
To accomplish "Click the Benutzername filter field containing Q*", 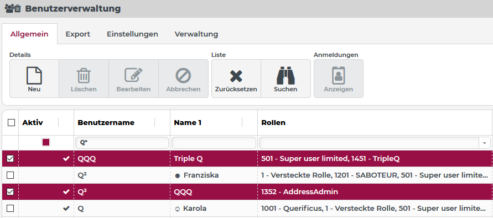I will coord(122,143).
